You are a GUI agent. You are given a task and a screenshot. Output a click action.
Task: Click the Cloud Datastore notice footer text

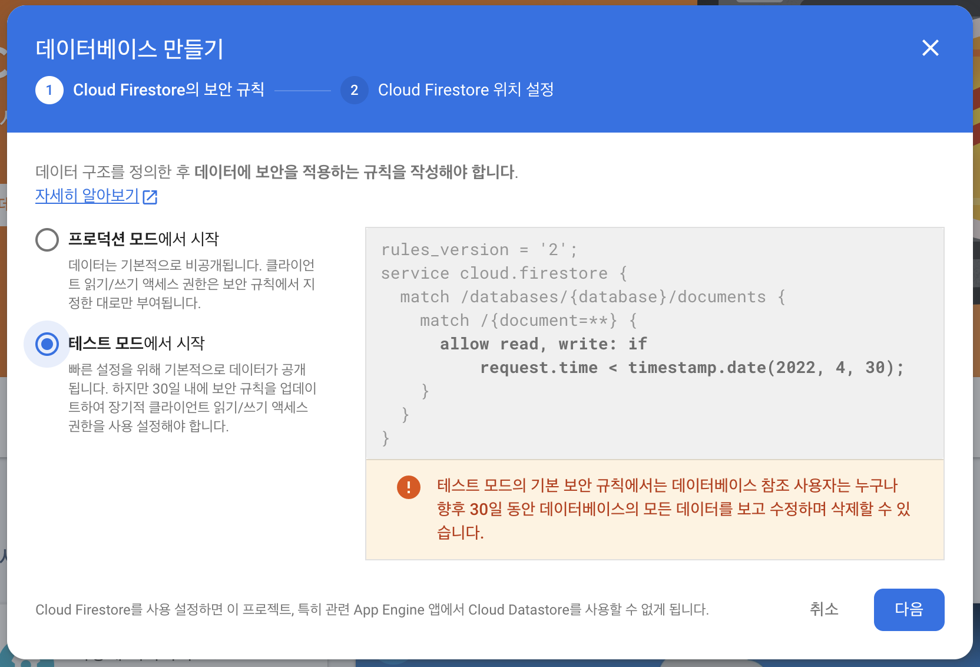[372, 610]
